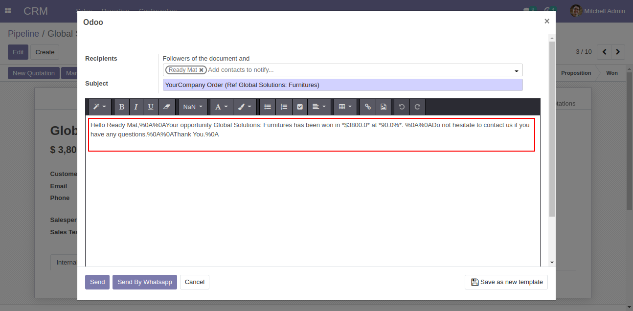Send the message by Whatsapp
Image resolution: width=633 pixels, height=311 pixels.
click(x=145, y=282)
